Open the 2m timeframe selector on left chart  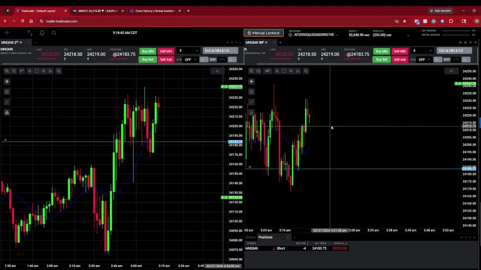(x=21, y=71)
